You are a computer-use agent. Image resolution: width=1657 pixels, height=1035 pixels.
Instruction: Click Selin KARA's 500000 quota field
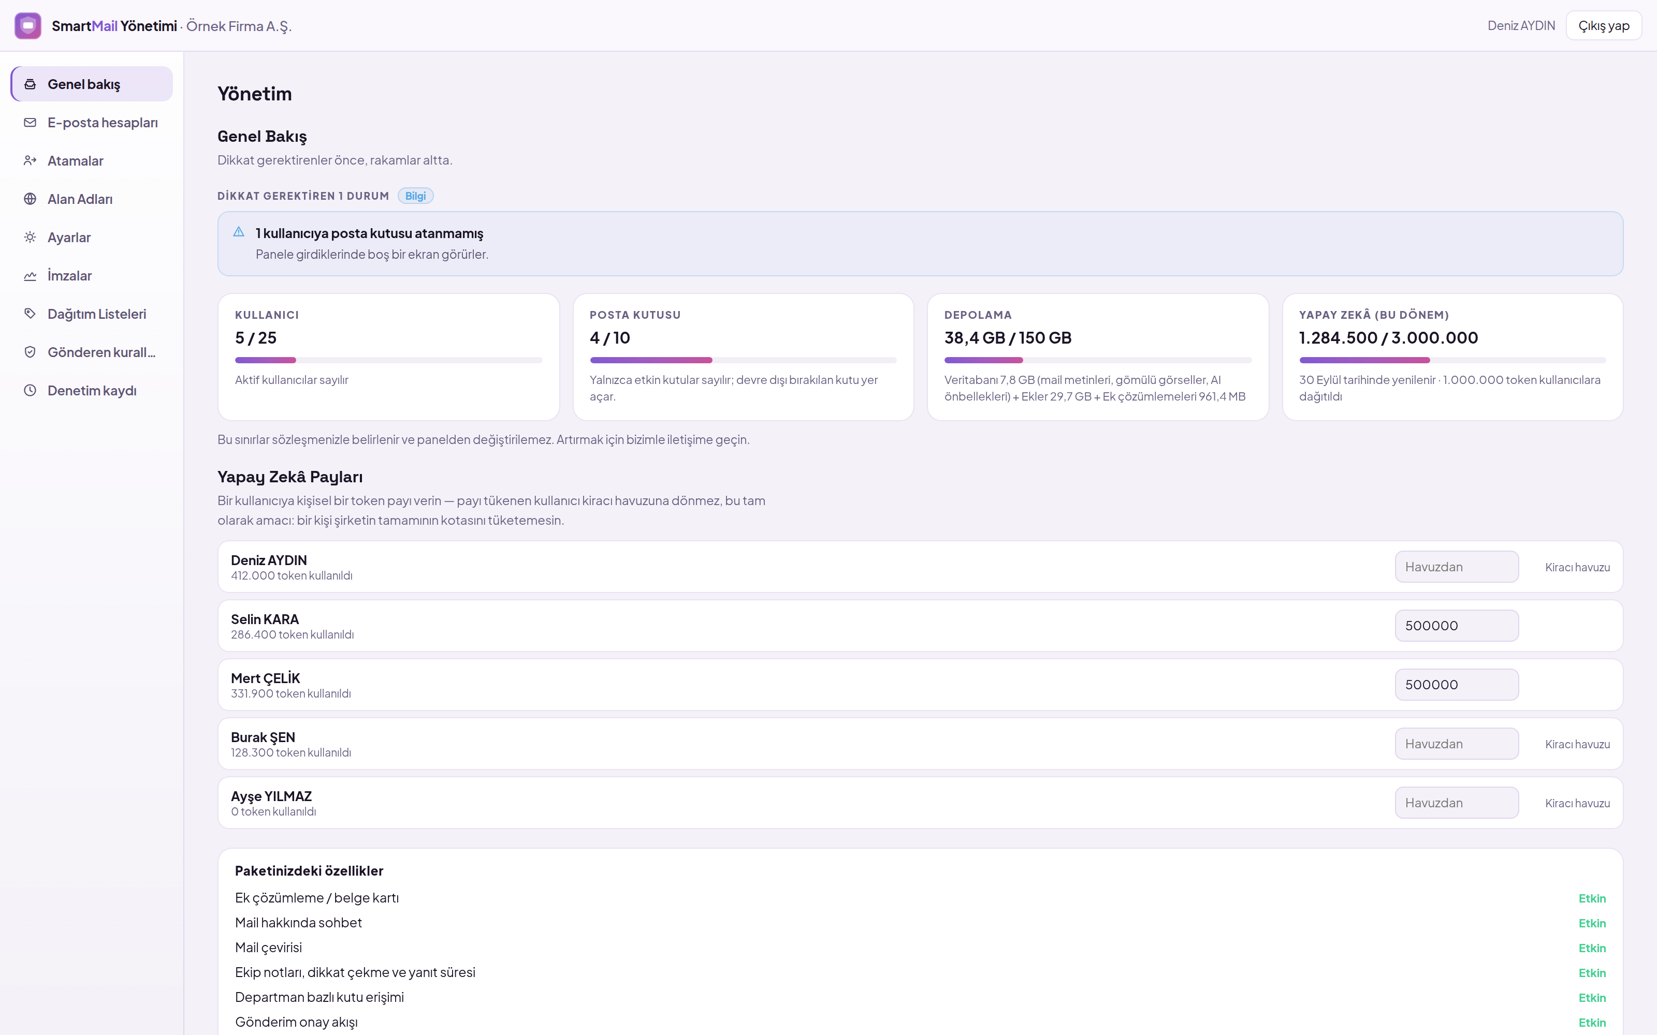click(x=1457, y=626)
